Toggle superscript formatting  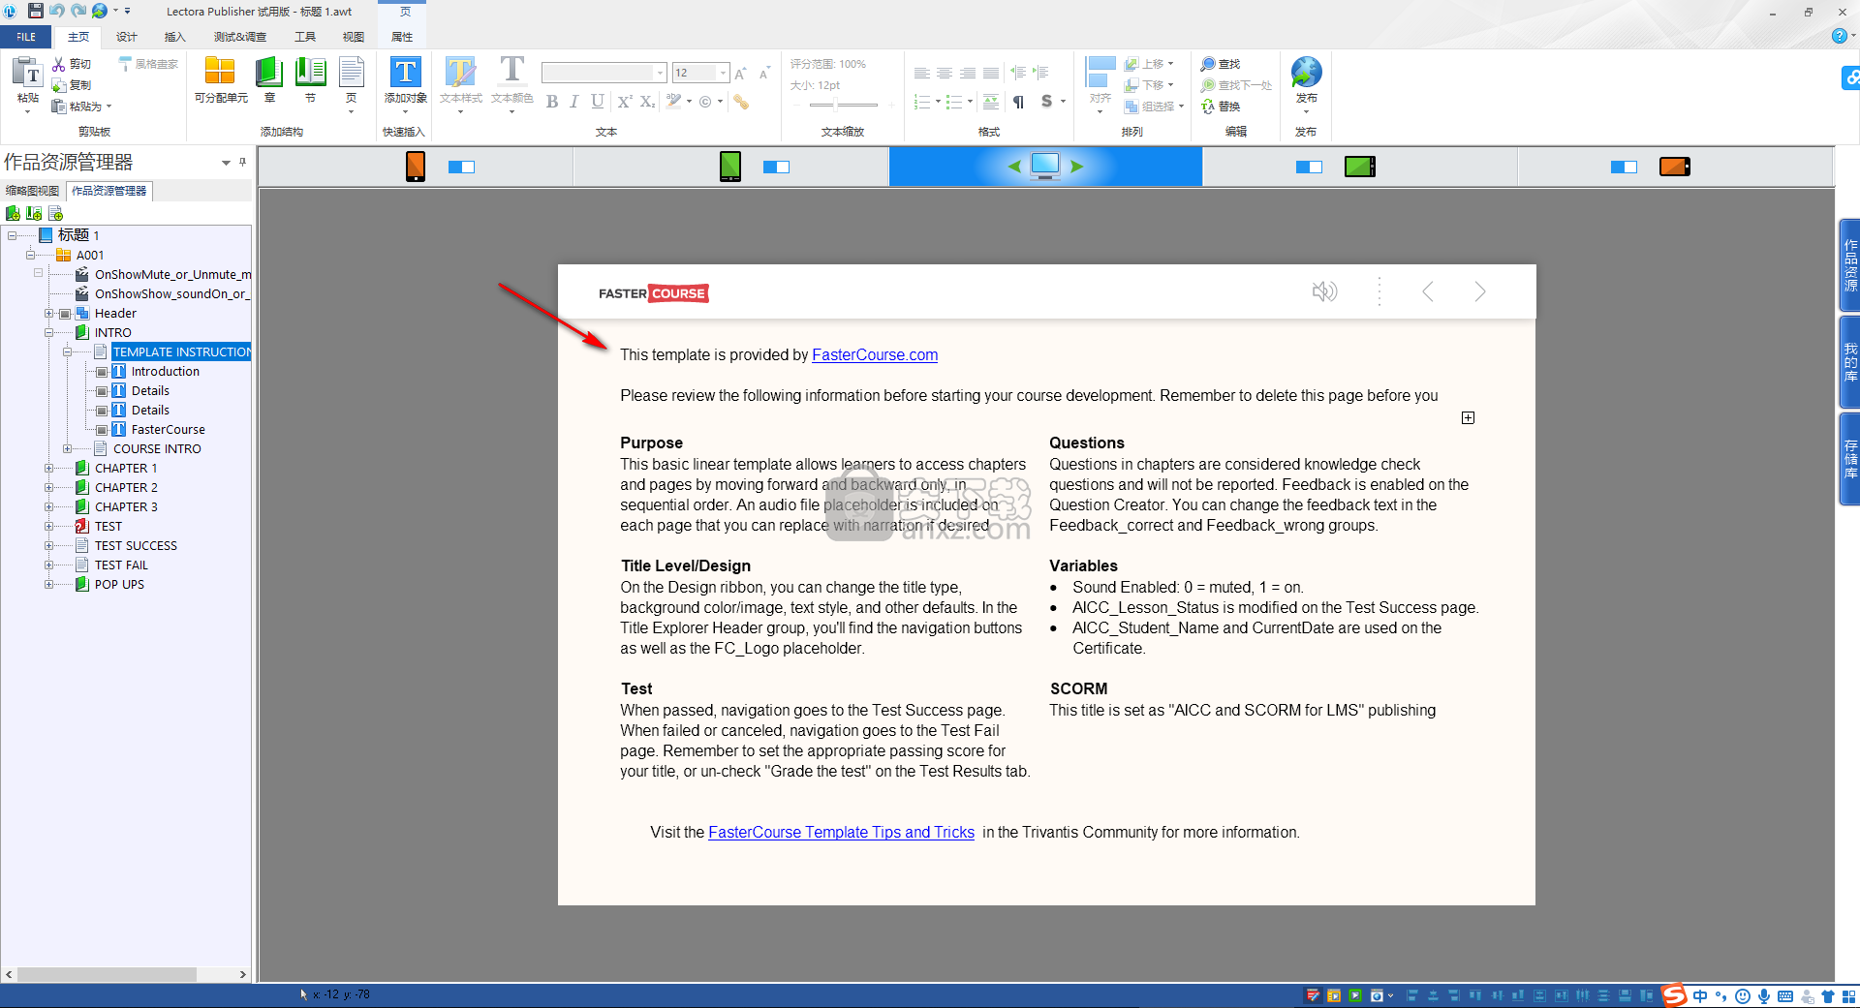(624, 102)
